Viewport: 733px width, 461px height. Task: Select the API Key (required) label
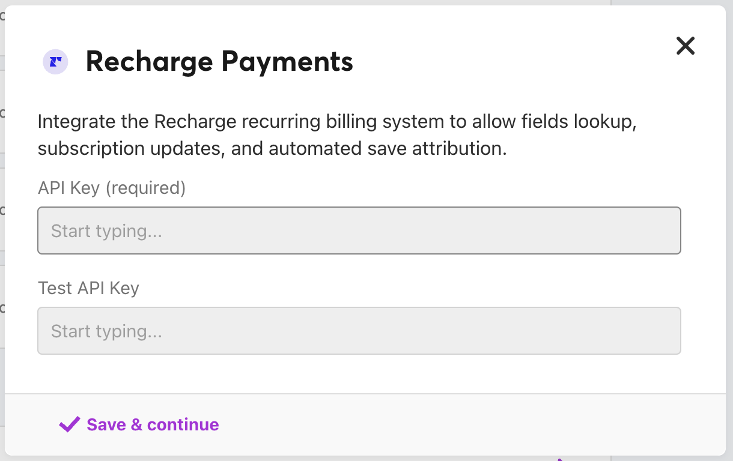click(112, 188)
